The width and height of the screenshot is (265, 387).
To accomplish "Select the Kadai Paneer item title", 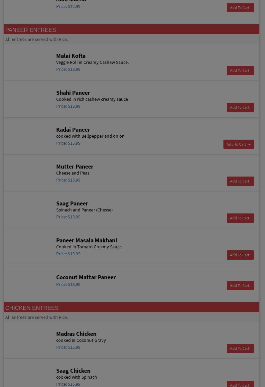I will tap(73, 130).
